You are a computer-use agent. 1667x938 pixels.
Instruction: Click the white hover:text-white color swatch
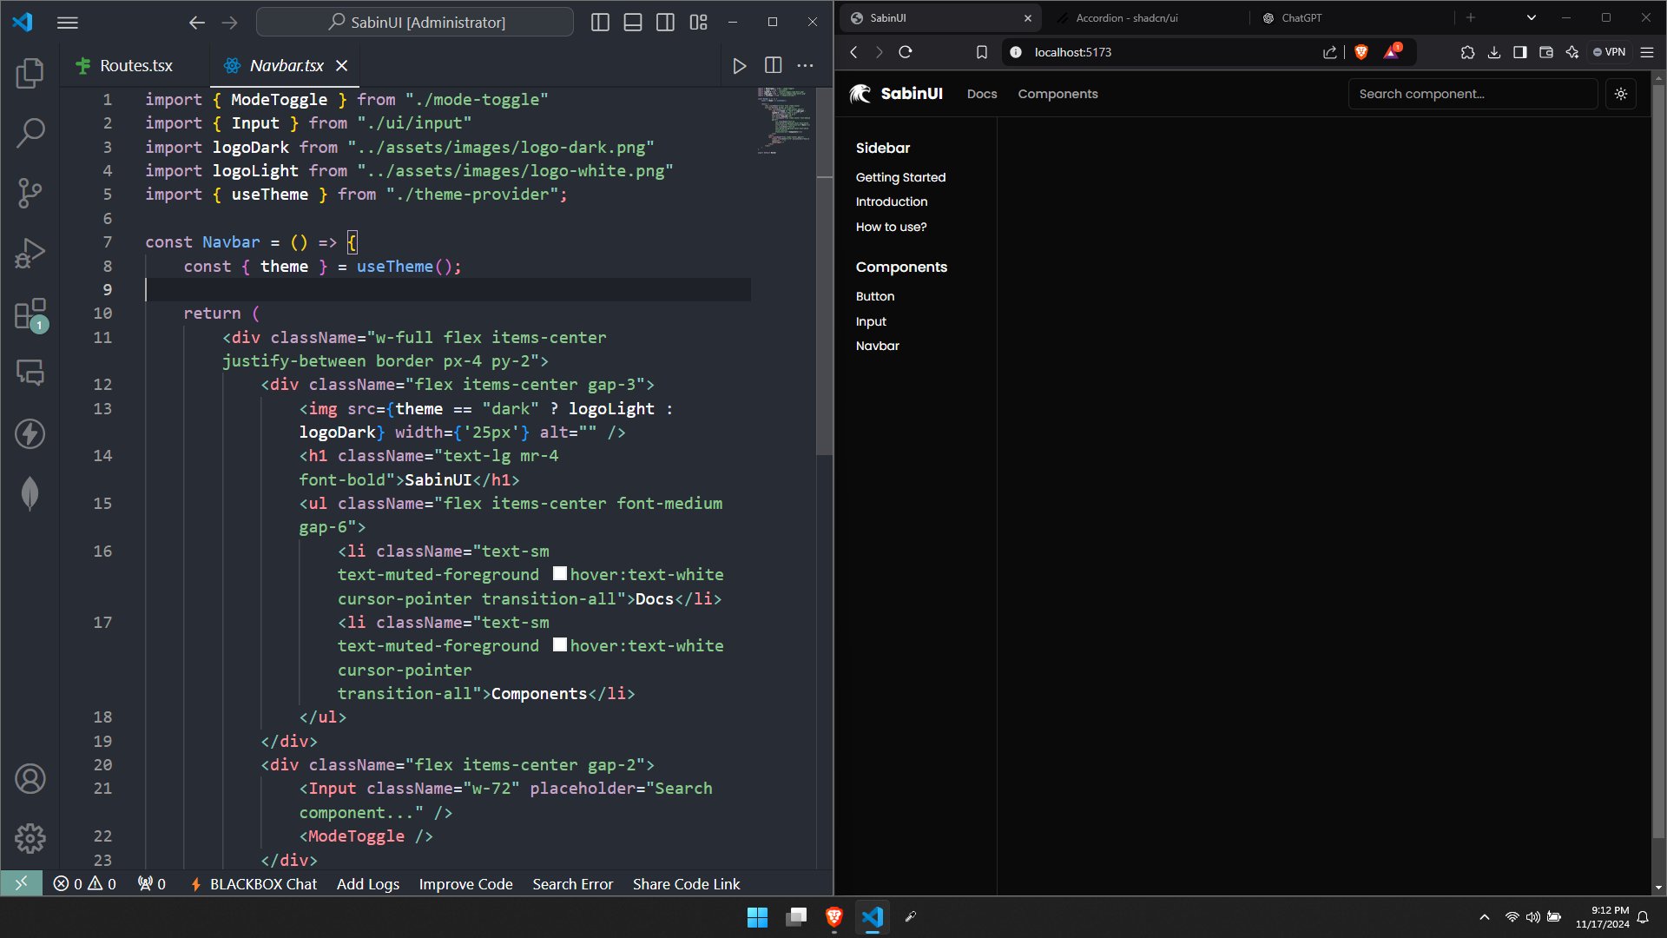click(x=560, y=574)
